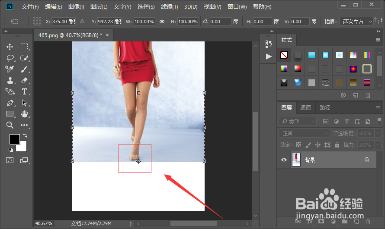Open the 图像(I) menu
Image resolution: width=385 pixels, height=229 pixels.
click(76, 6)
